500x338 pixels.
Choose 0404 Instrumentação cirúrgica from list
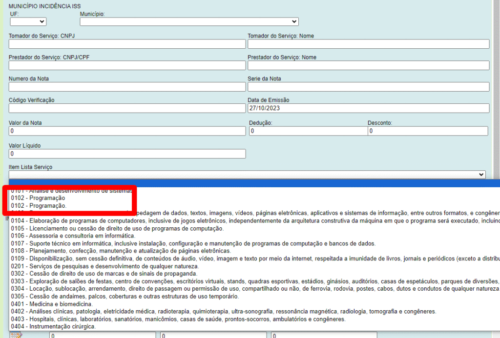pyautogui.click(x=53, y=326)
